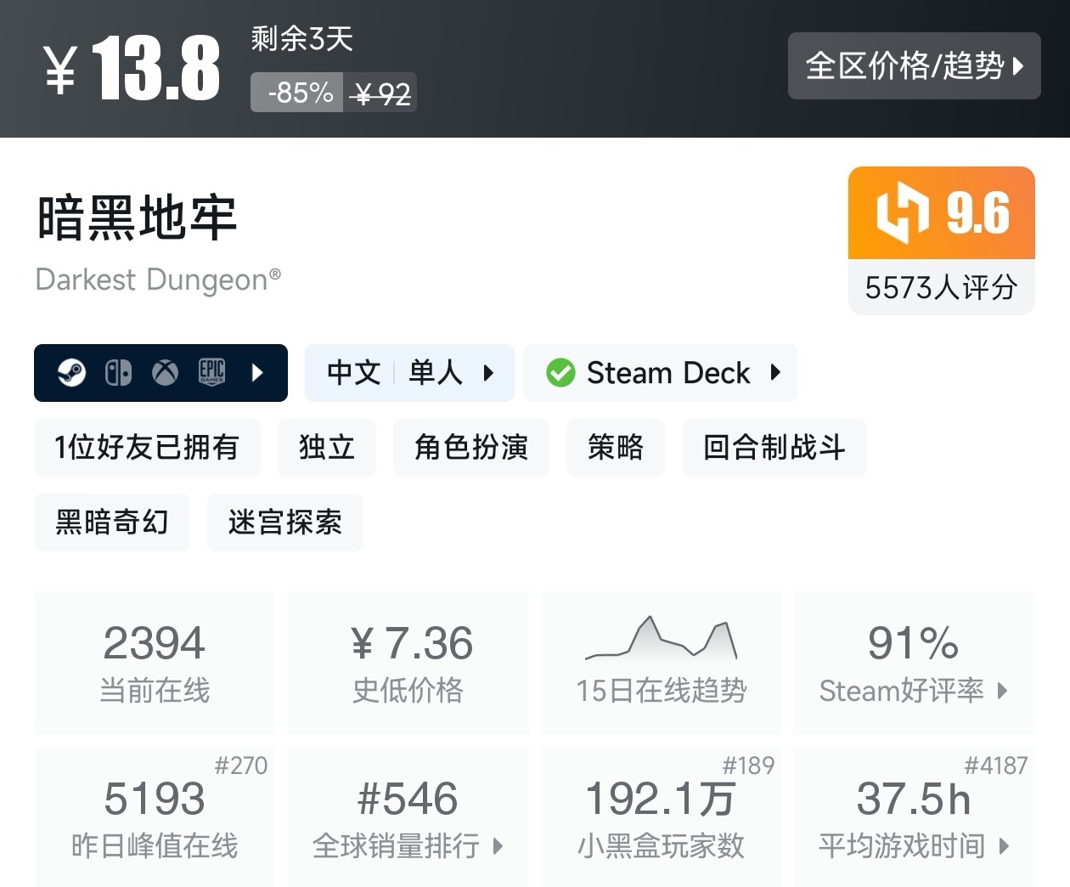Screen dimensions: 1070x887
Task: Click the Steam platform icon
Action: pos(72,372)
